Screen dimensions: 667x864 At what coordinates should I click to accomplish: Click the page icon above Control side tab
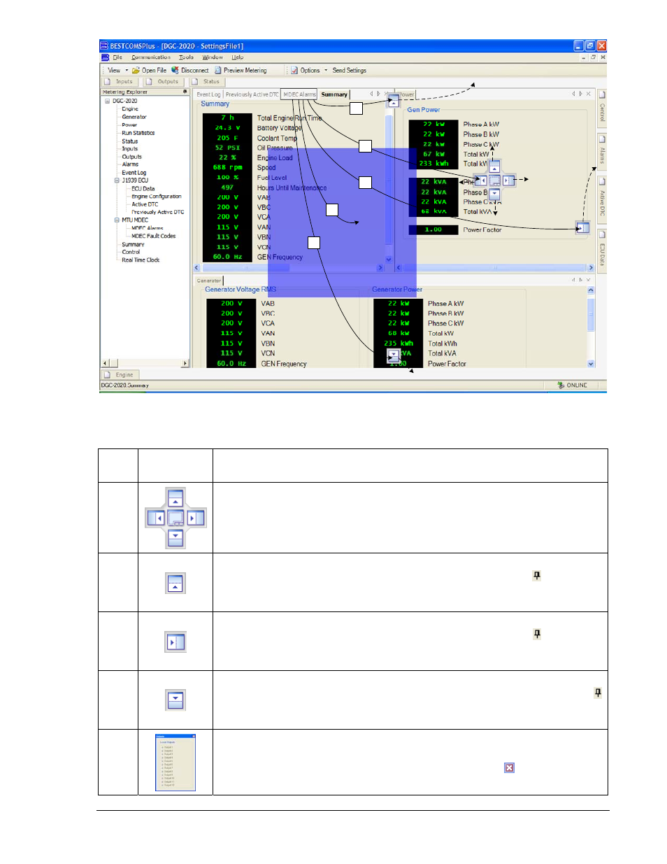(602, 94)
